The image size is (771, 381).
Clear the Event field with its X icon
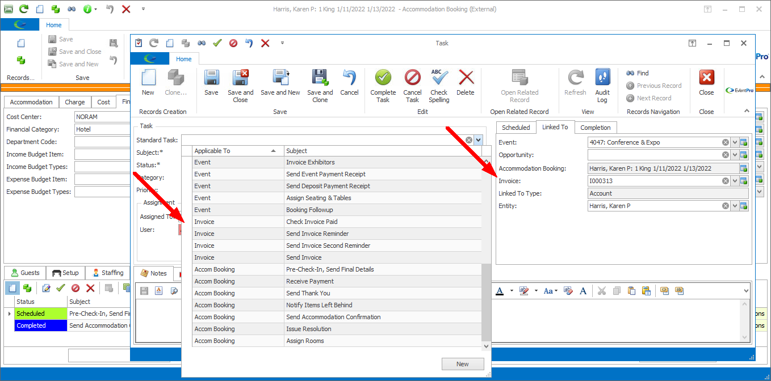(726, 142)
